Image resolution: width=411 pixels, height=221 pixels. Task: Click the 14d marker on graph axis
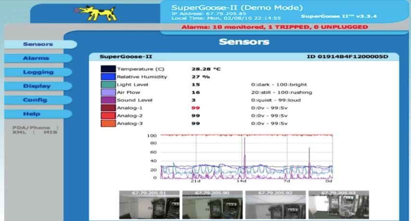pyautogui.click(x=242, y=181)
